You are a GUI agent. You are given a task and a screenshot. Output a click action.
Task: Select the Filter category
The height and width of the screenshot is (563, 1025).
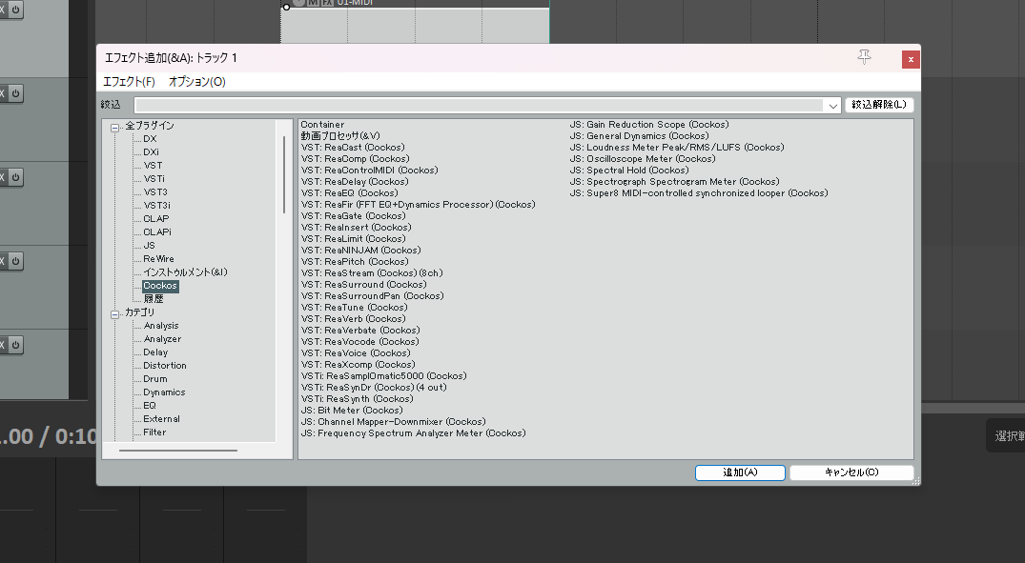tap(154, 432)
